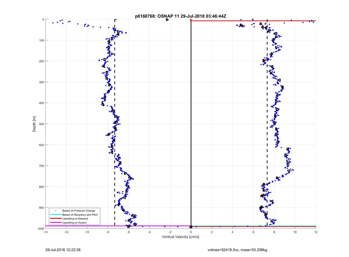Click the Vertical Velocity [cm/s] axis label
349x257 pixels.
(x=180, y=237)
